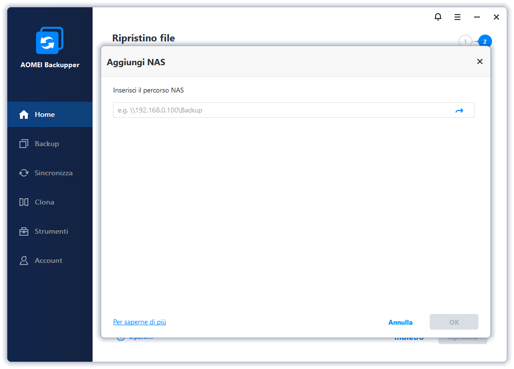Click the Backup icon in sidebar

pos(23,144)
